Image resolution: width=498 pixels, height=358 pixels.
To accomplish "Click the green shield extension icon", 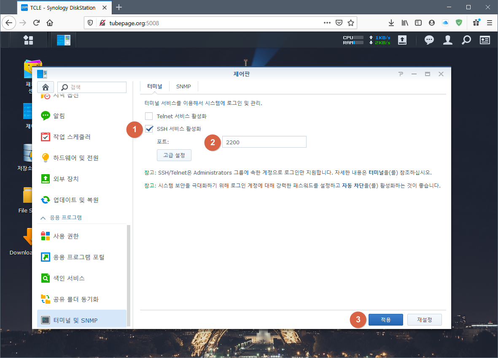I will tap(459, 23).
